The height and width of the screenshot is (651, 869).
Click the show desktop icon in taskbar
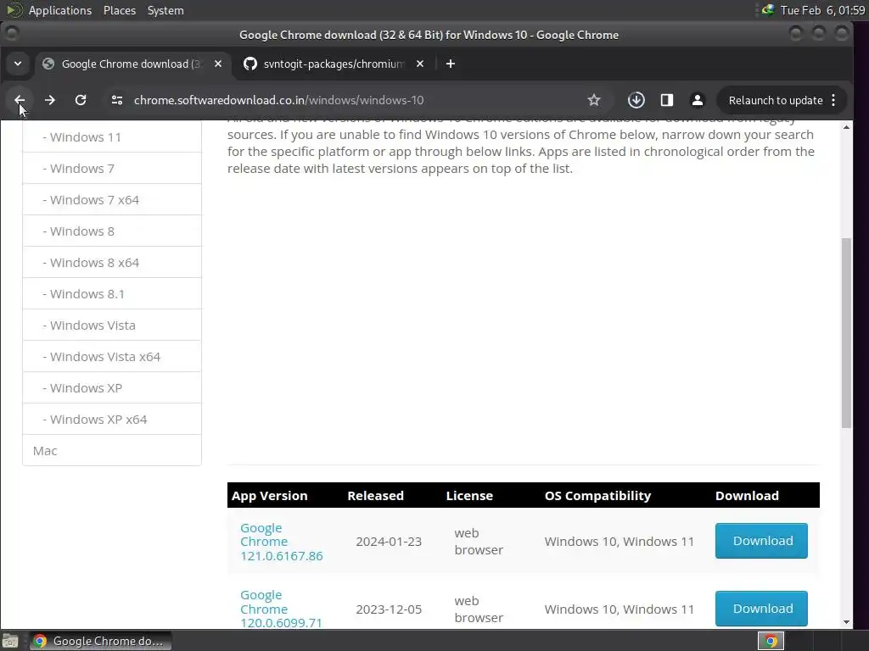[x=10, y=641]
